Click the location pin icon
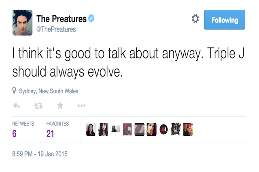This screenshot has width=259, height=172. 15,91
